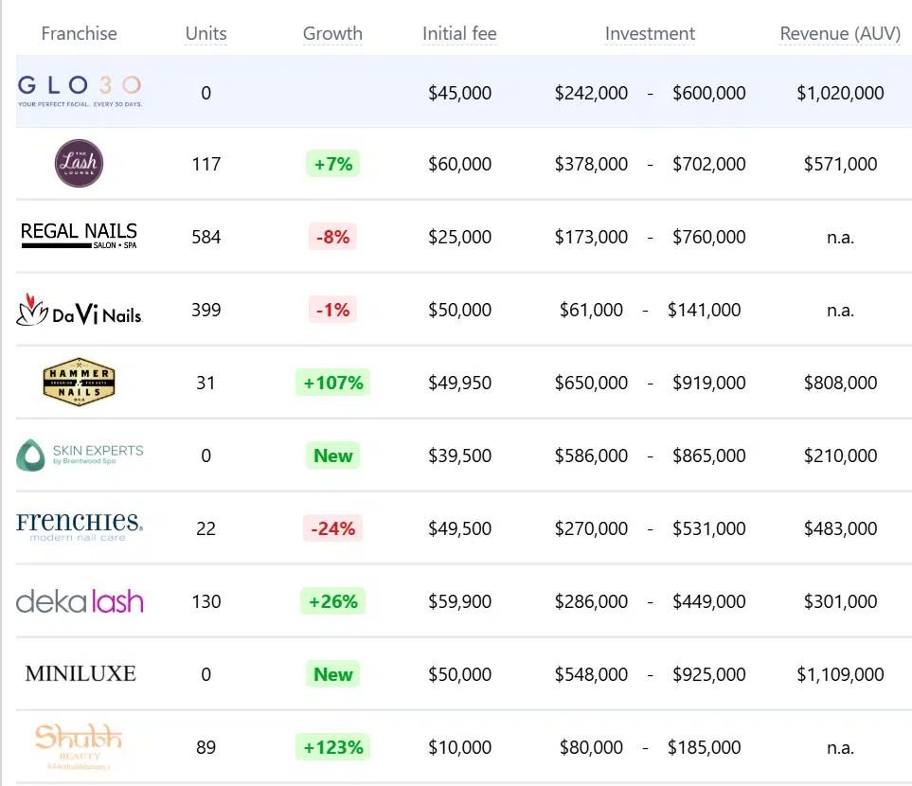This screenshot has width=912, height=786.
Task: Select the MiniLuxe logo
Action: pyautogui.click(x=80, y=674)
